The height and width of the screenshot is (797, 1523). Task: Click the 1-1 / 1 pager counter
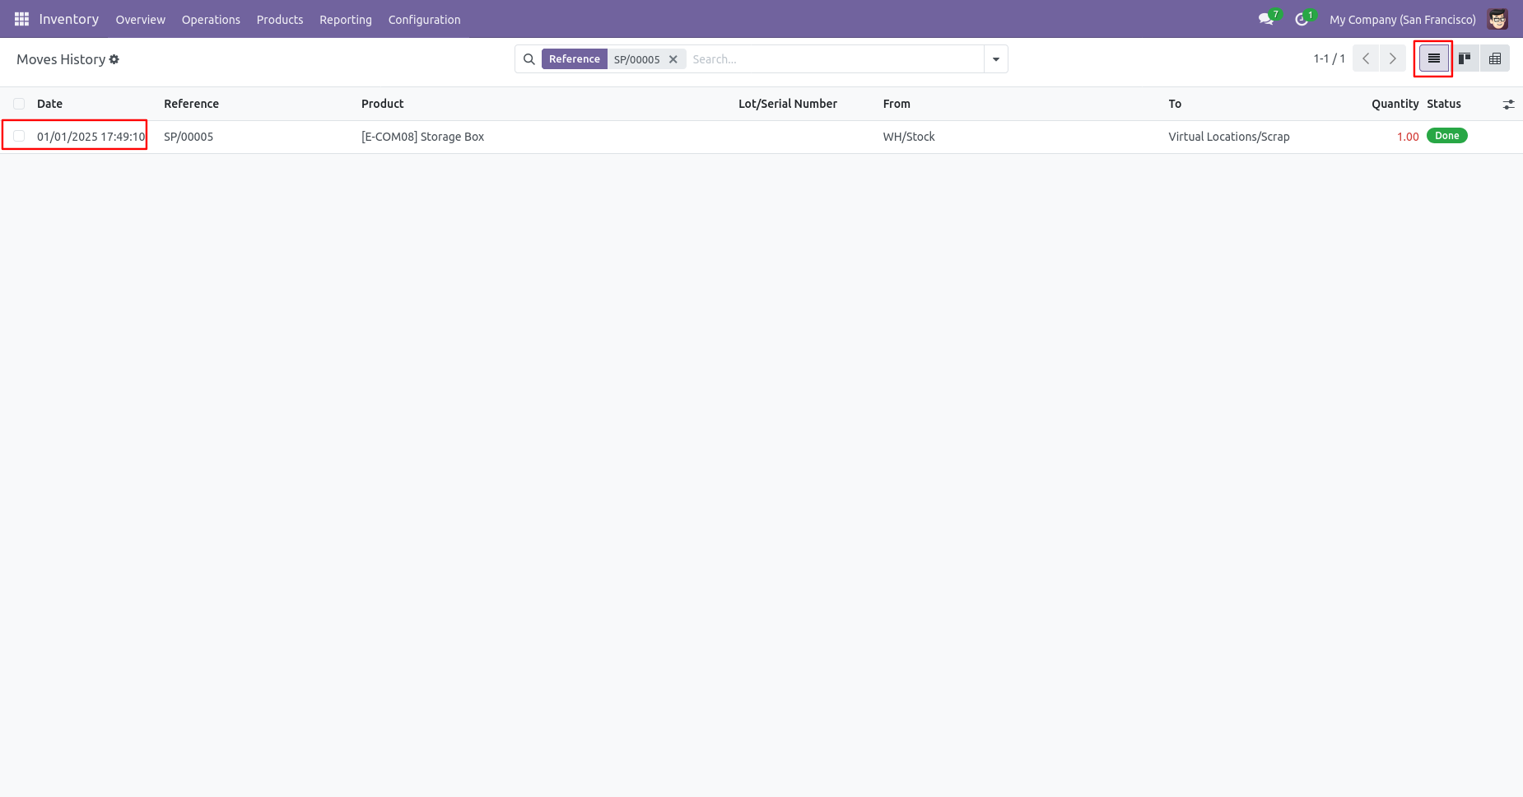[x=1329, y=59]
